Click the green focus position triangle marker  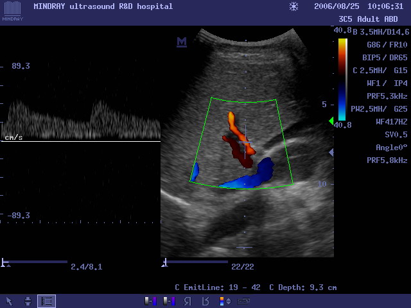pos(331,121)
